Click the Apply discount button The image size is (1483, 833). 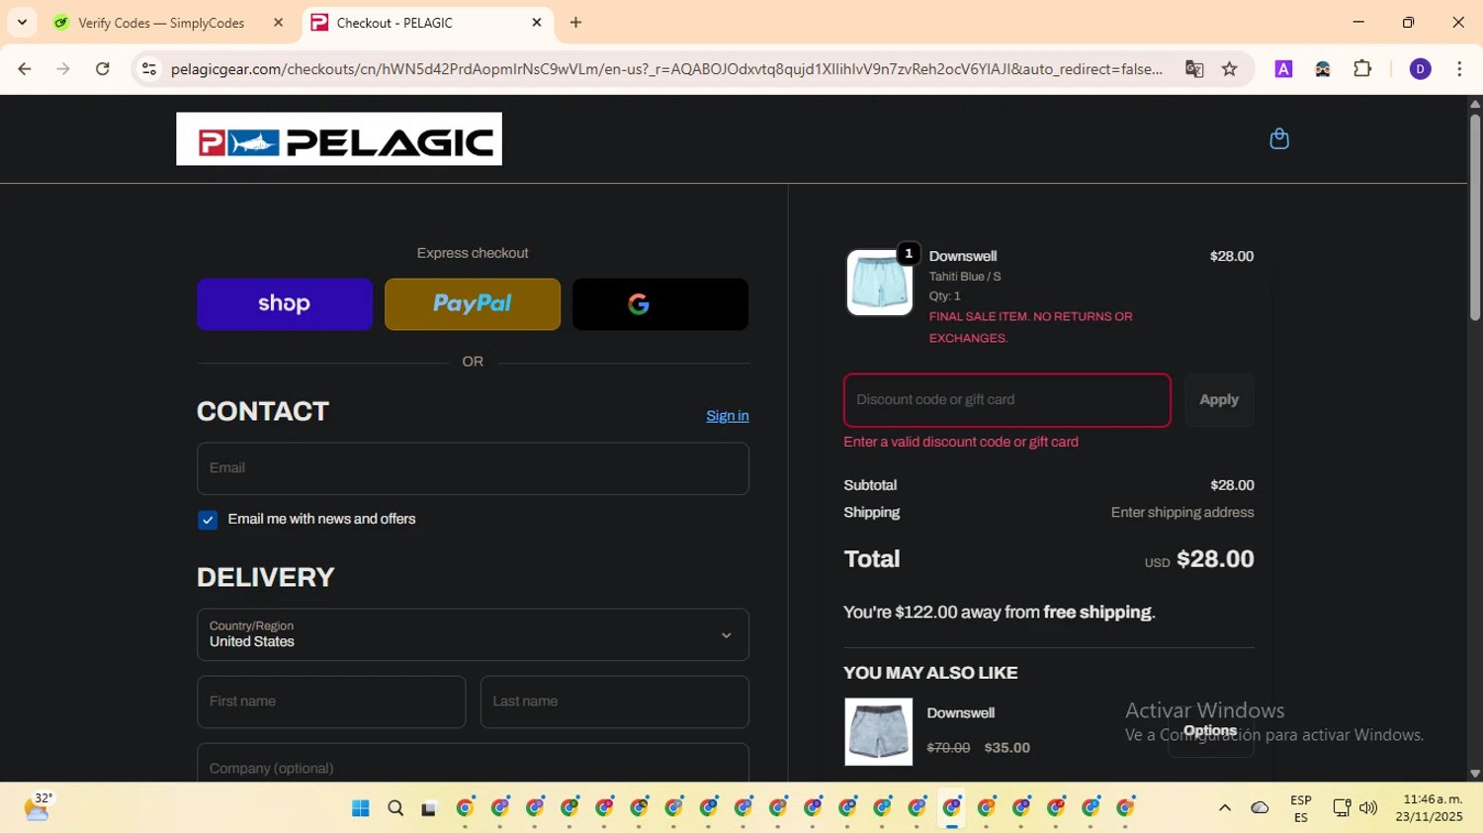[1219, 400]
